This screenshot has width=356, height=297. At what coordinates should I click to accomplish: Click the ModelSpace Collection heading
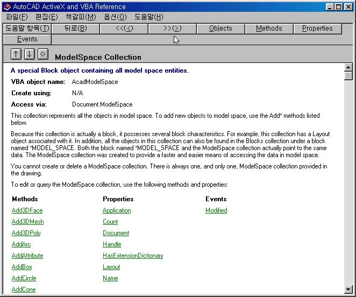coord(98,57)
